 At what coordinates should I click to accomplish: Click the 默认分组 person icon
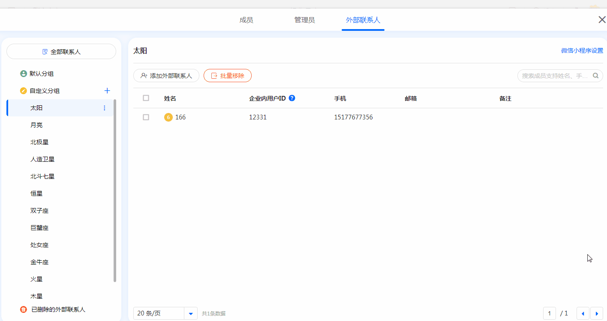pyautogui.click(x=24, y=74)
